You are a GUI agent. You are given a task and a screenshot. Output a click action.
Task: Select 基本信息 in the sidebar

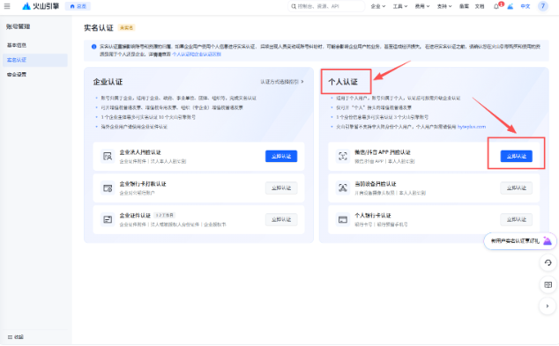click(x=35, y=45)
